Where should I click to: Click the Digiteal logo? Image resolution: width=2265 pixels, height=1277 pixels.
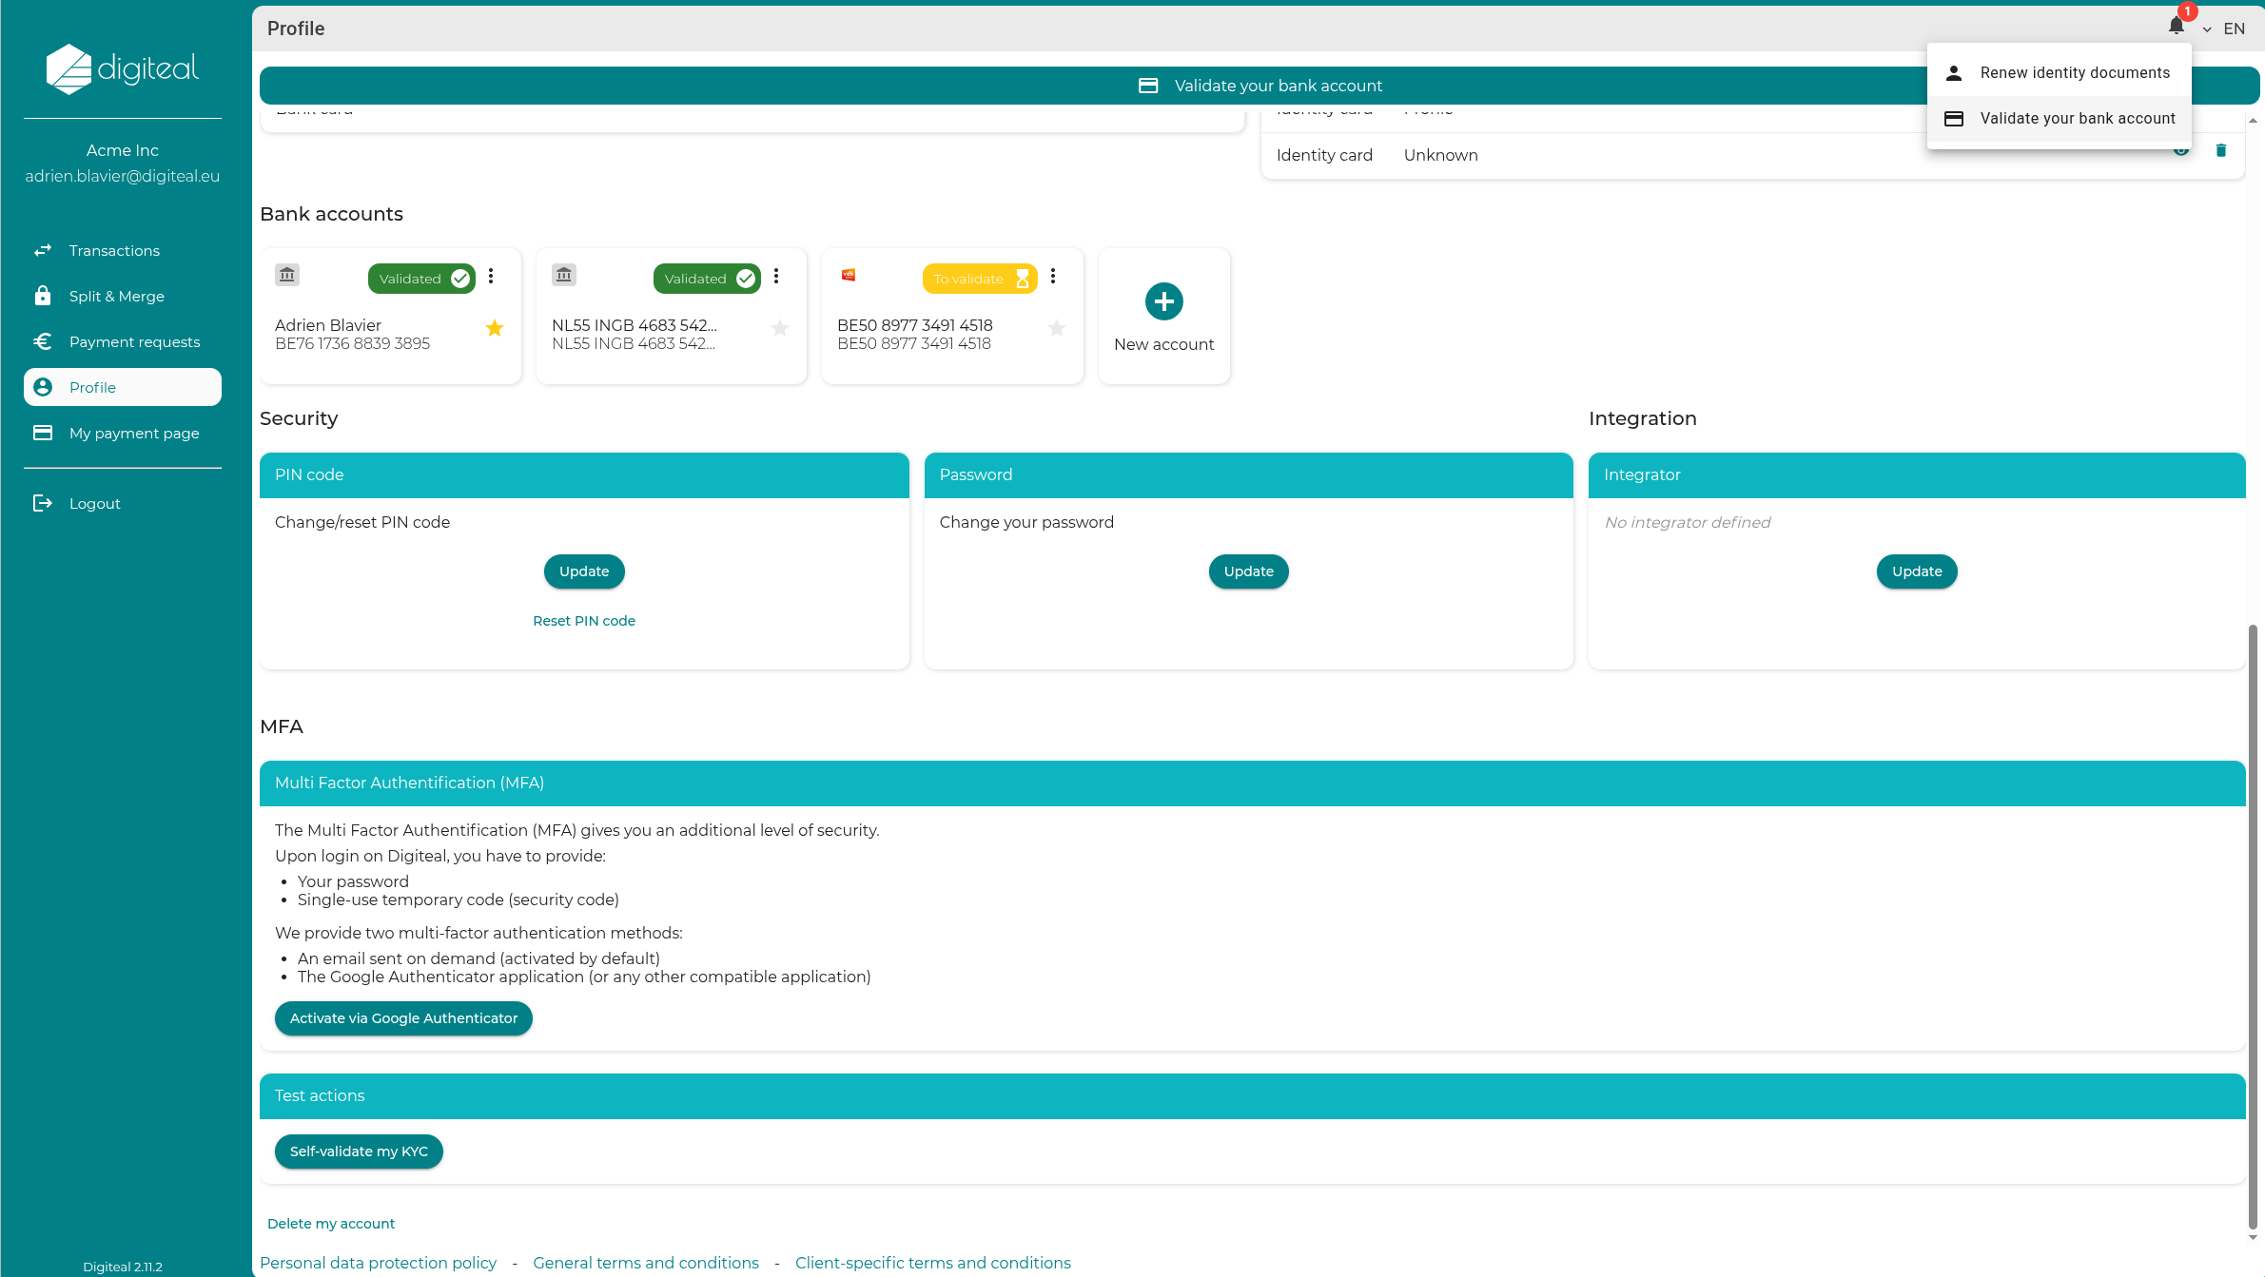click(122, 68)
